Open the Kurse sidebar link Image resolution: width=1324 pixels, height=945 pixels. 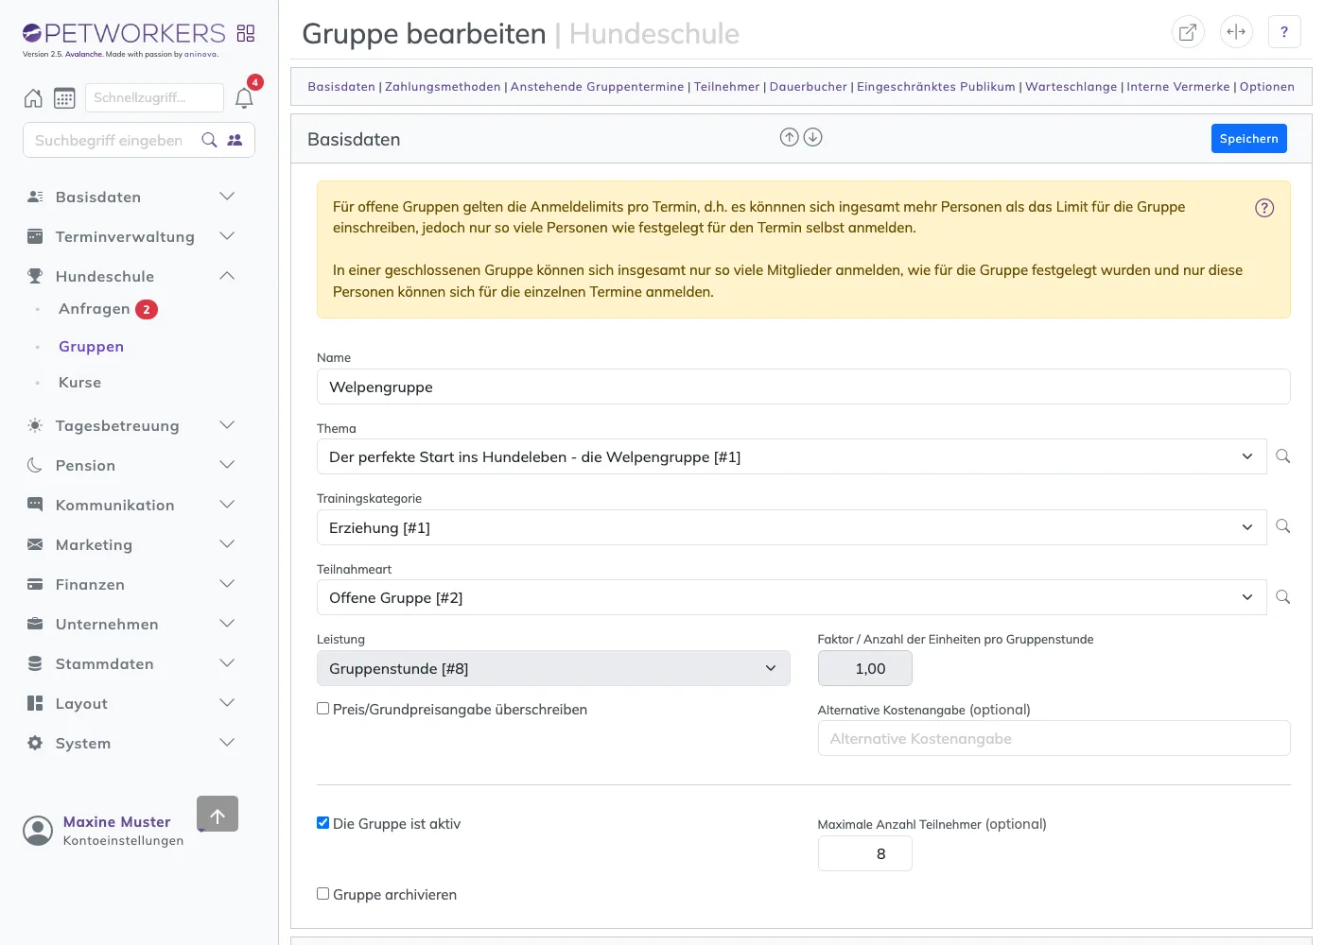(80, 383)
